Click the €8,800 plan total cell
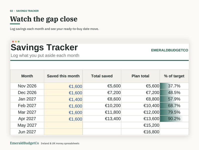 pos(140,99)
